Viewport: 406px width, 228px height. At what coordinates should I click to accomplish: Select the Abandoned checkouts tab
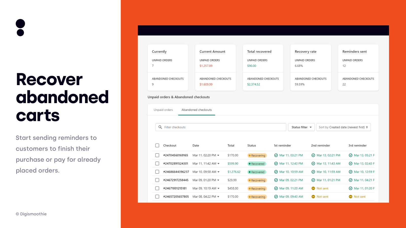pos(196,110)
